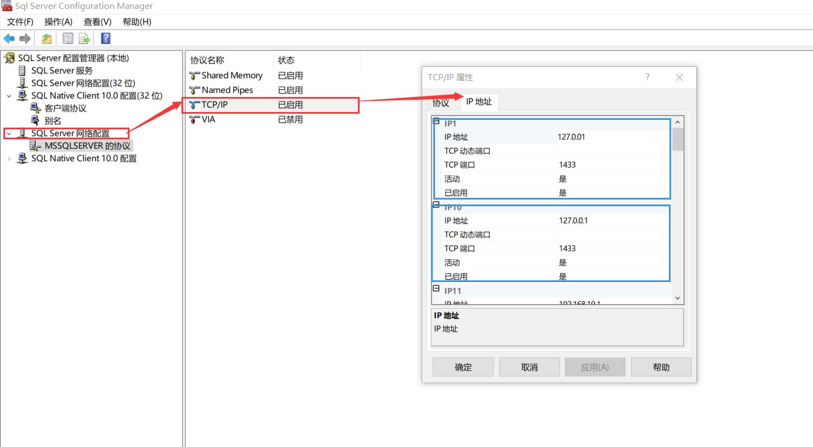Image resolution: width=813 pixels, height=447 pixels.
Task: Switch to the 协议 tab
Action: click(x=441, y=102)
